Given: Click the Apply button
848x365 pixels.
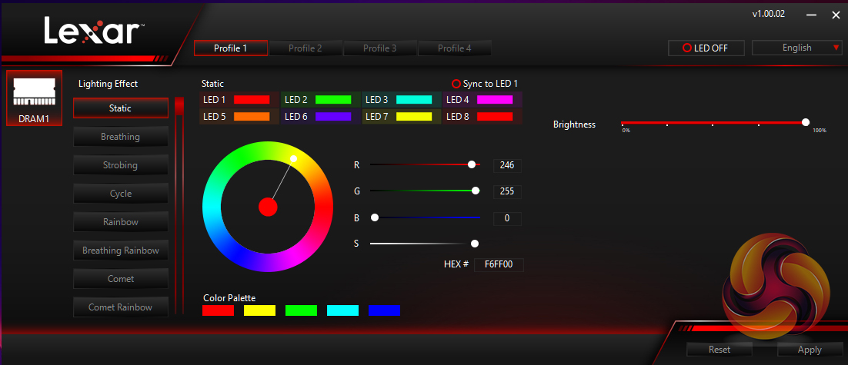Looking at the screenshot, I should pos(810,350).
